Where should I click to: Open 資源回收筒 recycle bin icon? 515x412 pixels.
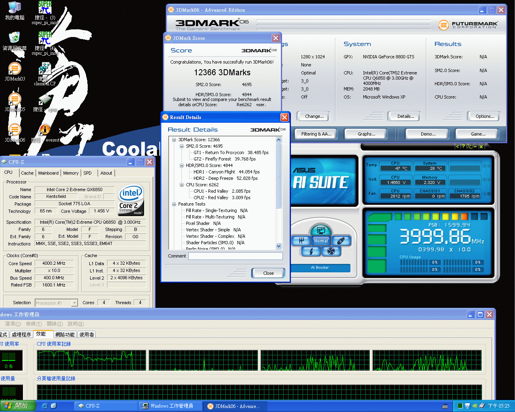pos(14,41)
